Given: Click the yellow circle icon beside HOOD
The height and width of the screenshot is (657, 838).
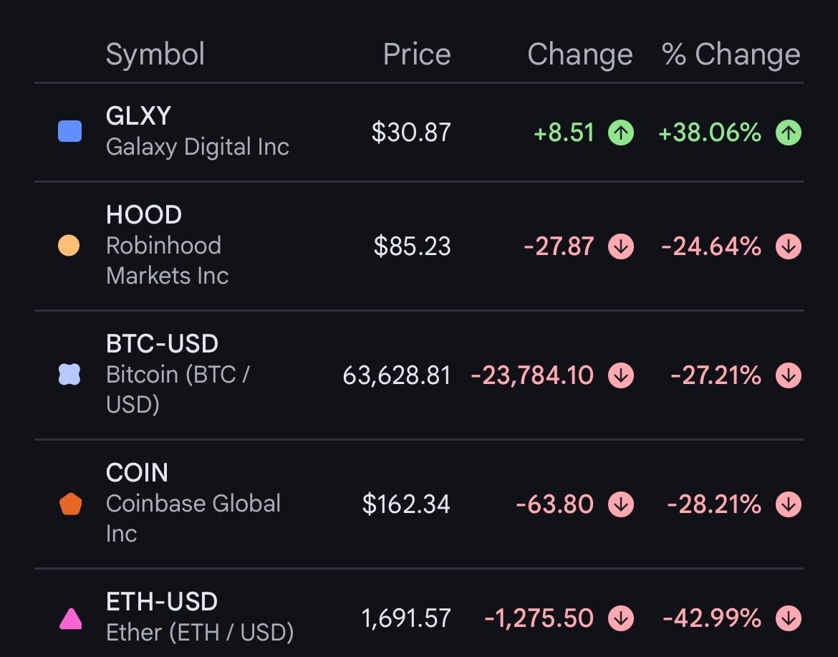Looking at the screenshot, I should tap(69, 246).
